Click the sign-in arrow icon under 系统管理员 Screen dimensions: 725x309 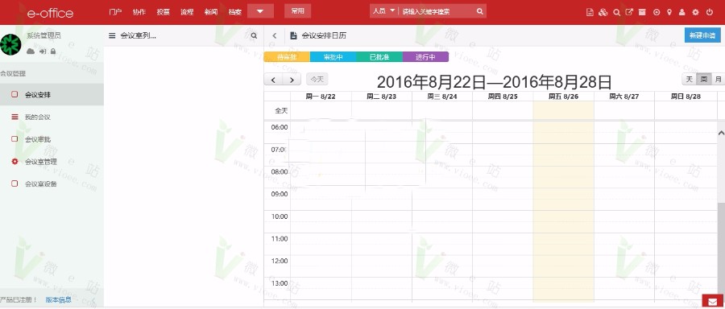[x=43, y=51]
